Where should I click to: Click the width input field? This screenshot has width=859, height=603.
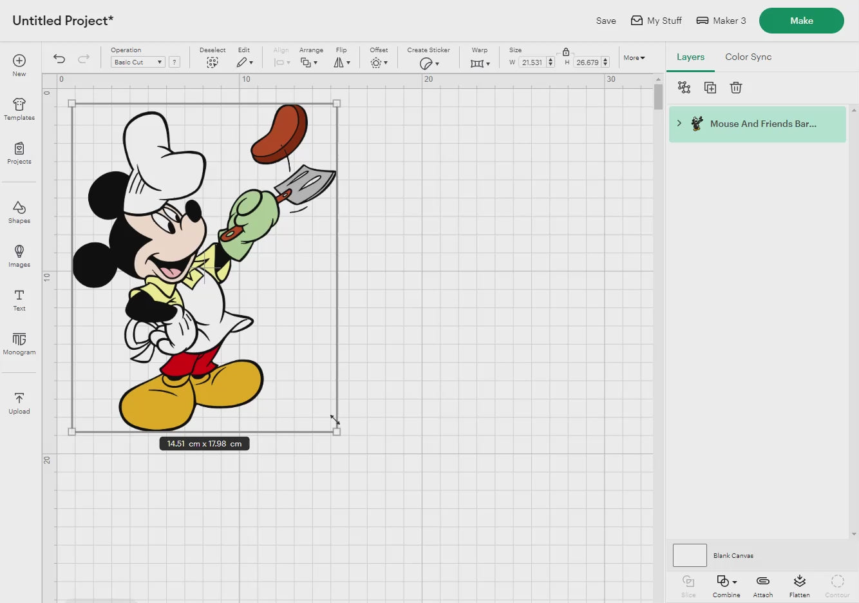[532, 62]
